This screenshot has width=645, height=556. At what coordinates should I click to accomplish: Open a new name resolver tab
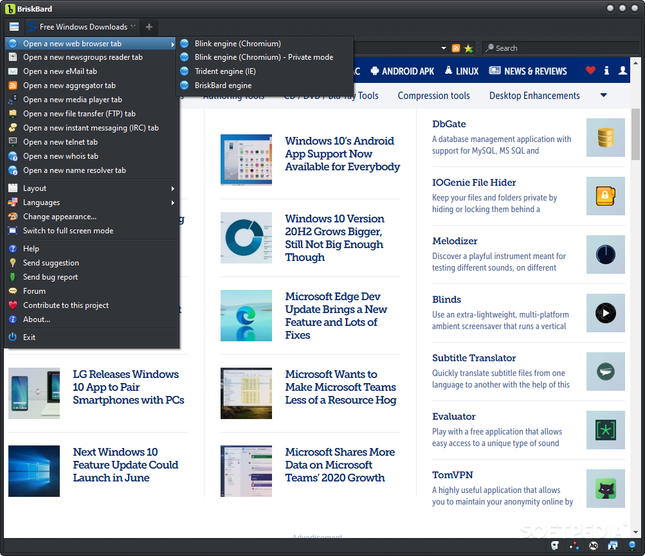pos(92,170)
